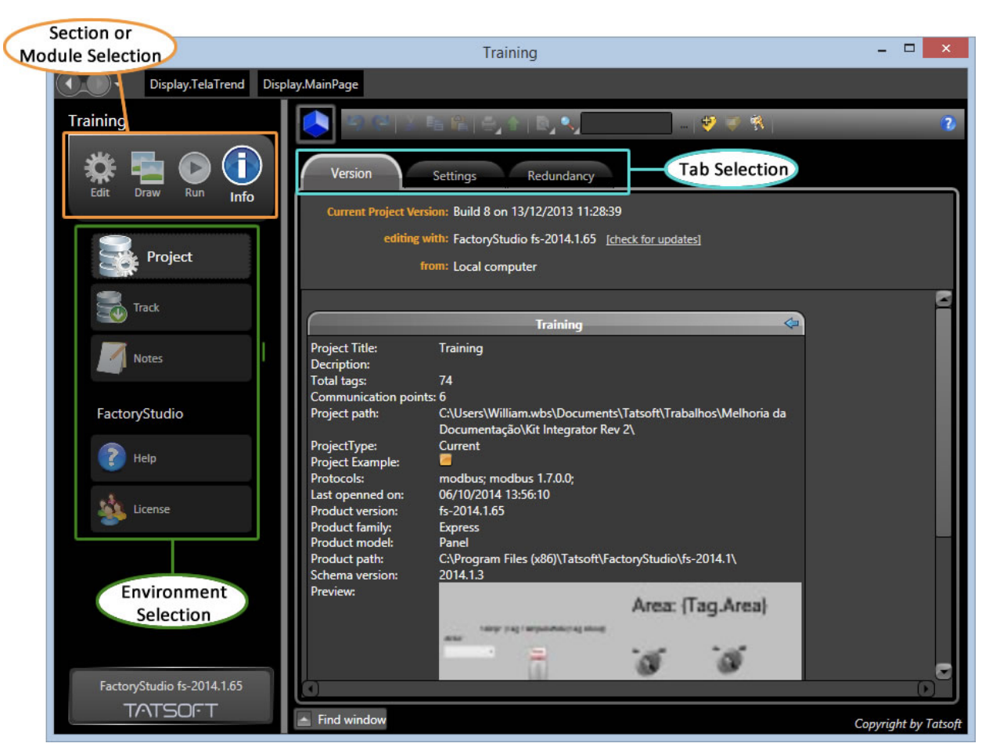Click the magnifier search icon in toolbar

[566, 124]
